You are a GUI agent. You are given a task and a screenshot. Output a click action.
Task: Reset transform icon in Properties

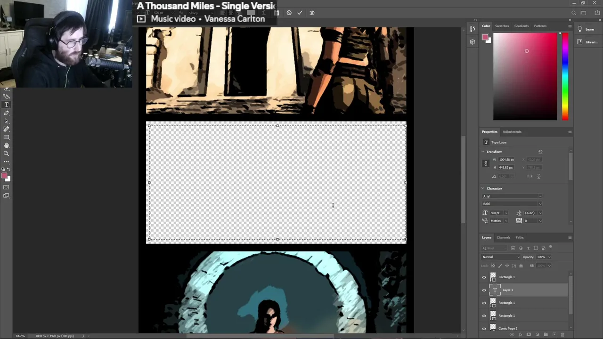(x=540, y=152)
